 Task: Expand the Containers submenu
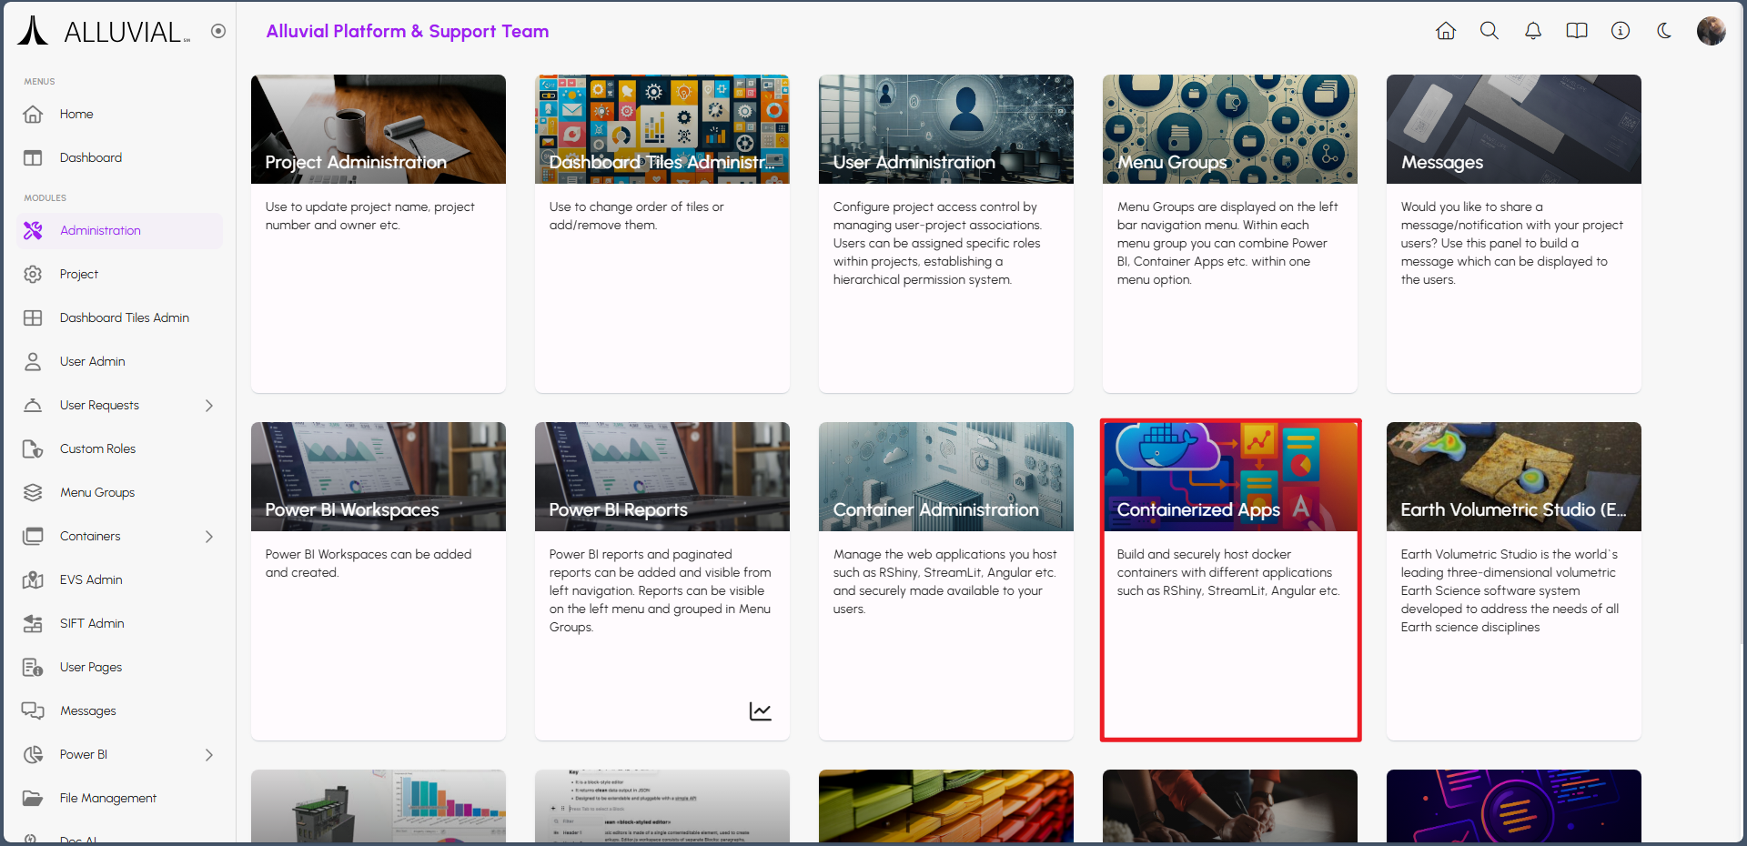(x=209, y=537)
